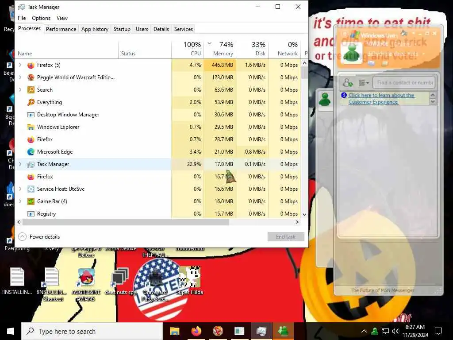Select the Windows Explorer process icon
This screenshot has width=453, height=340.
point(31,127)
